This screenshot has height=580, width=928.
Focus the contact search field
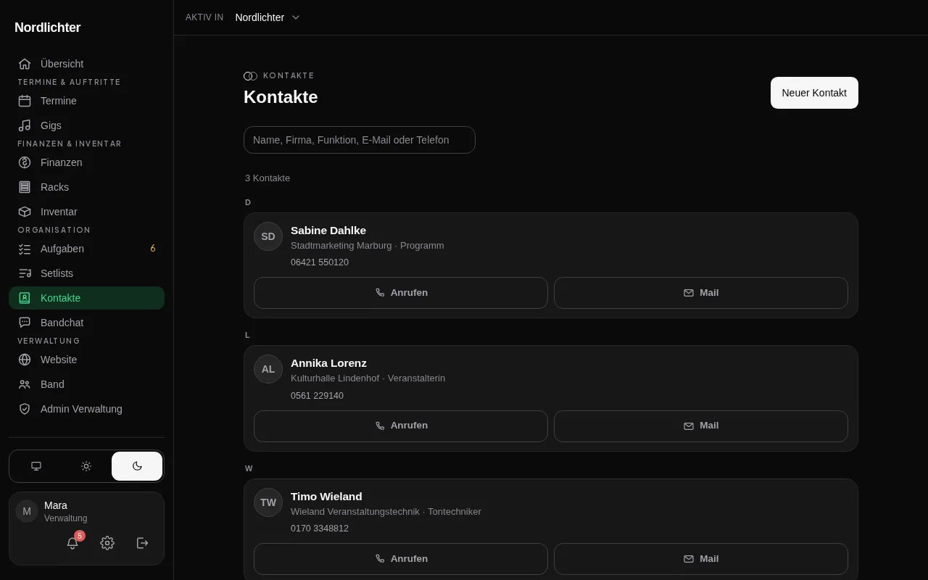[x=360, y=140]
